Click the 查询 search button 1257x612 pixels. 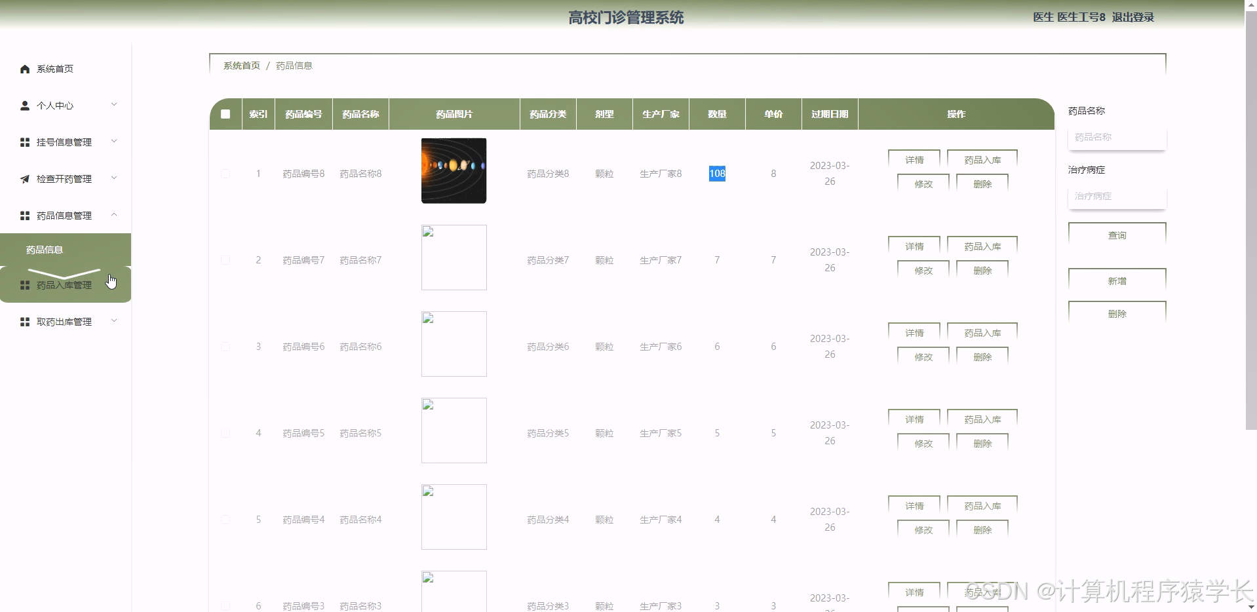coord(1117,235)
